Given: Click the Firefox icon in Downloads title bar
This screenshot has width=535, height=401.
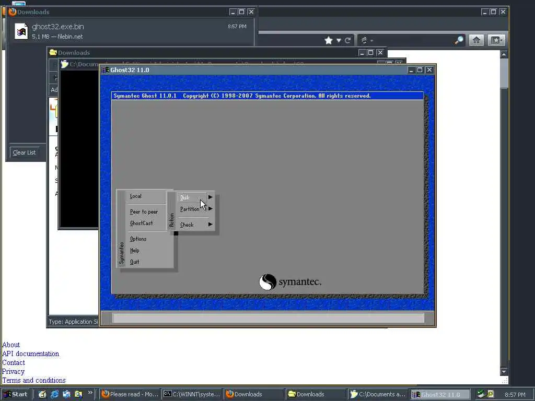Looking at the screenshot, I should coord(13,11).
